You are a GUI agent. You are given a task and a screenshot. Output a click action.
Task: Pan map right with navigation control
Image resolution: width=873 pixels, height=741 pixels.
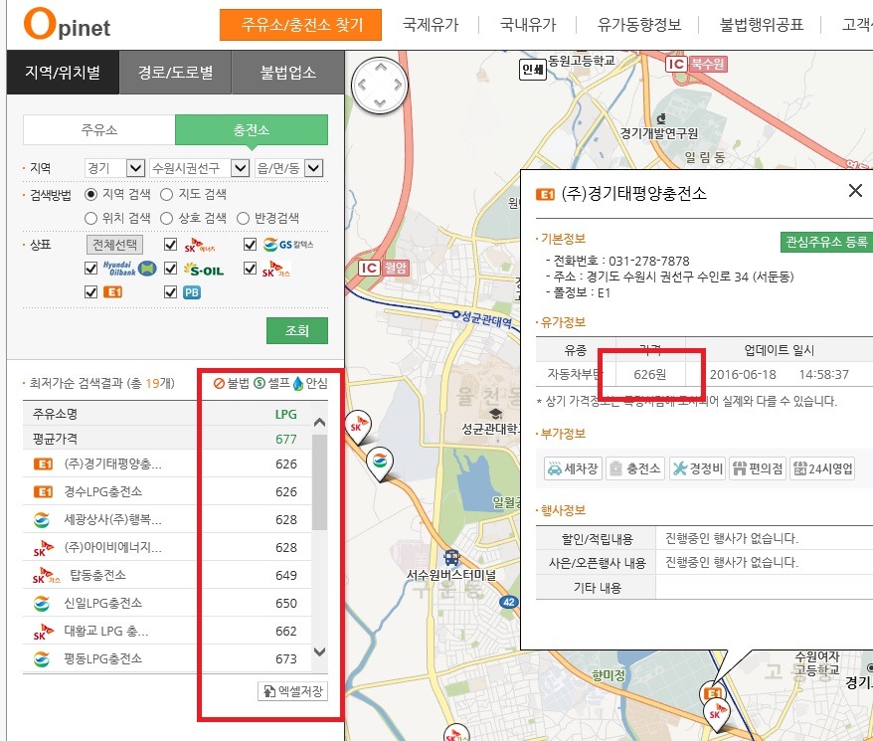tap(398, 86)
